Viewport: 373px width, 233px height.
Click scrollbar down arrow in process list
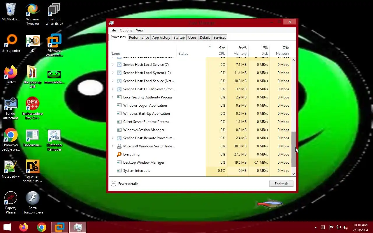click(x=293, y=174)
